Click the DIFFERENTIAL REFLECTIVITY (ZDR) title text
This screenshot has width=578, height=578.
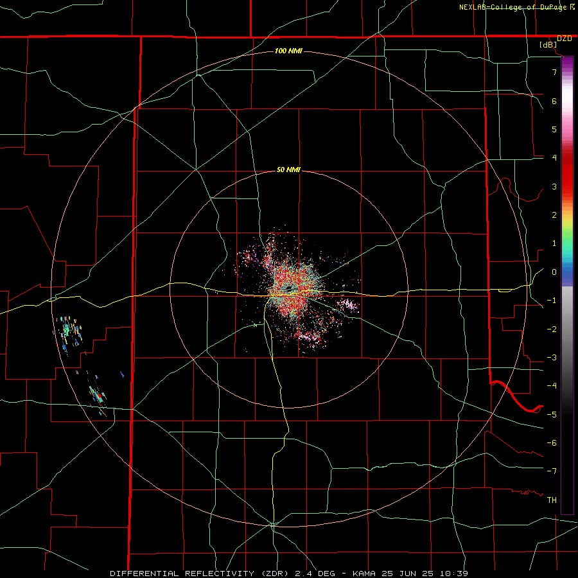pyautogui.click(x=201, y=574)
